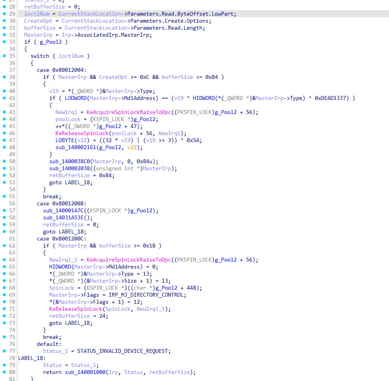The image size is (389, 381).
Task: Click goto LABEL_18 on line 60
Action: coord(64,232)
